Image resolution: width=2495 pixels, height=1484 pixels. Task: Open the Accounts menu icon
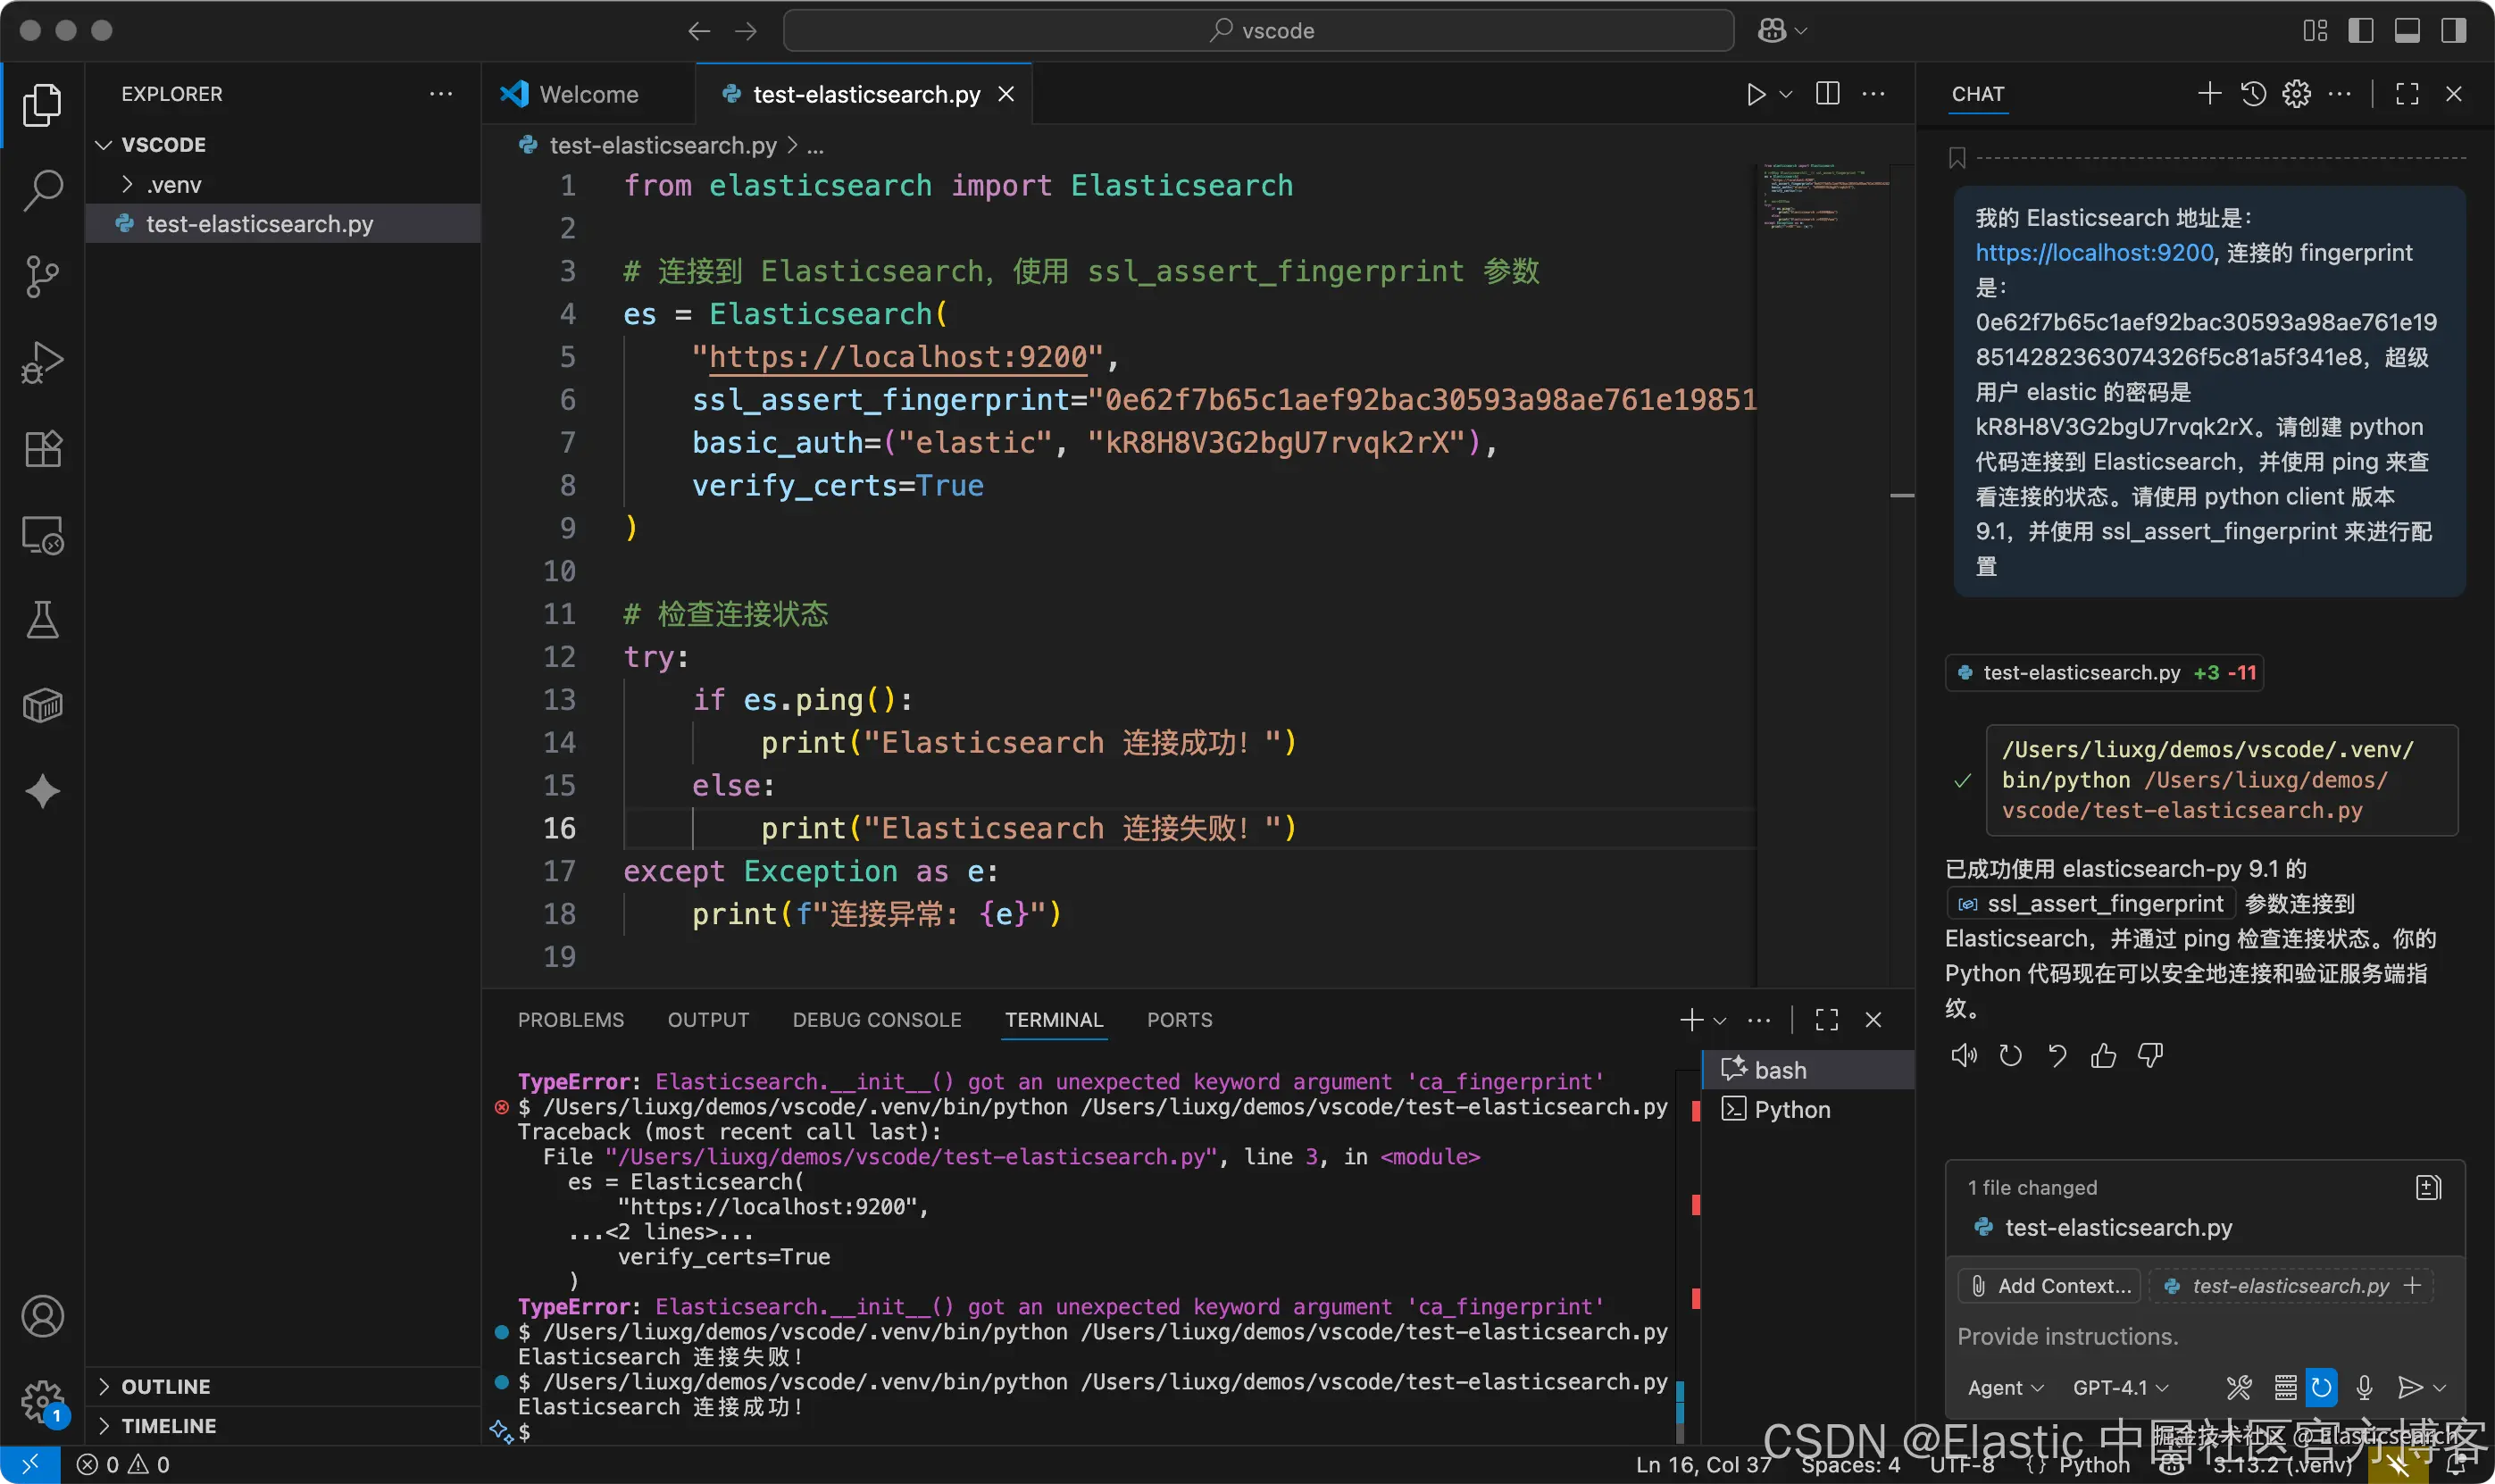pos(42,1316)
